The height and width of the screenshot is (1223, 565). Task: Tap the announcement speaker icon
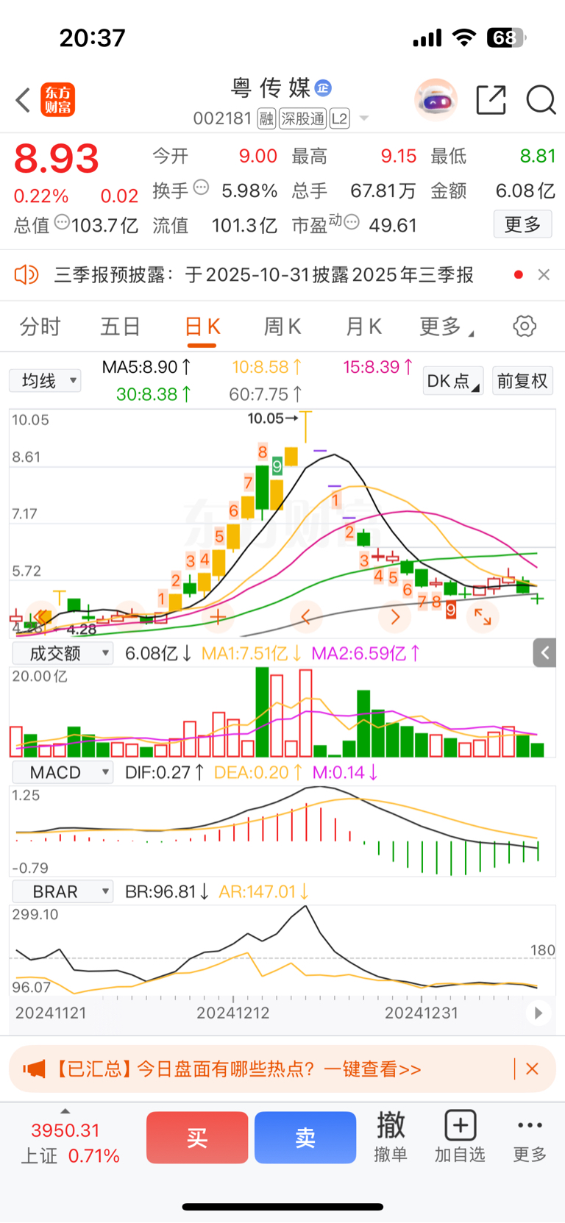pos(26,275)
